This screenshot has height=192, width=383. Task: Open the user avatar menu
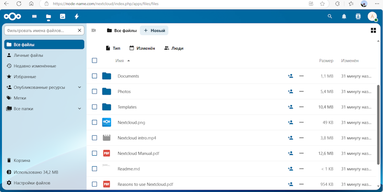point(372,16)
